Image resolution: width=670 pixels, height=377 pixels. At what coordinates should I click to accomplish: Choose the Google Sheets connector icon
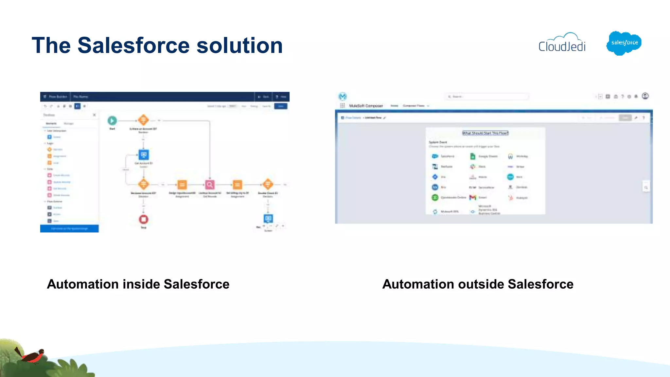472,156
